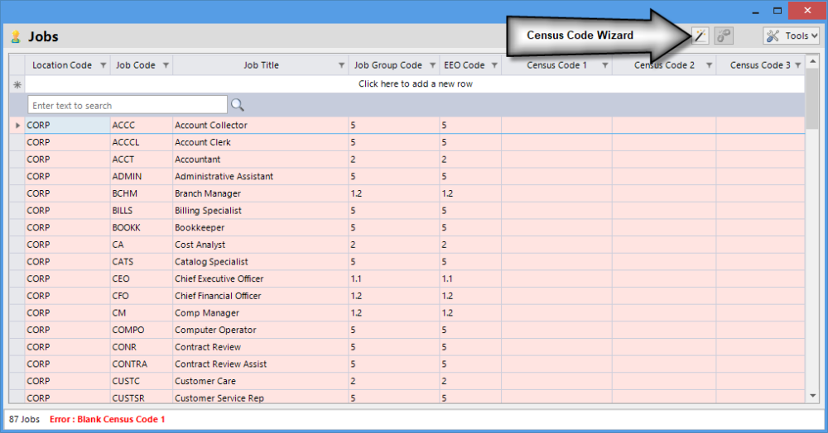Click the Jobs person icon in header
828x433 pixels.
tap(15, 36)
